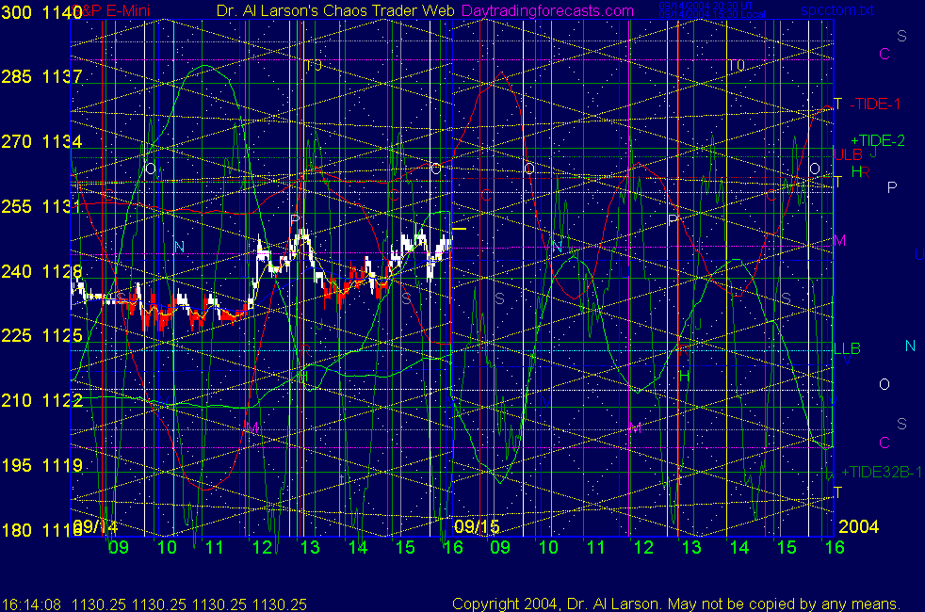The height and width of the screenshot is (612, 925).
Task: Click the "2004" year label
Action: click(858, 526)
